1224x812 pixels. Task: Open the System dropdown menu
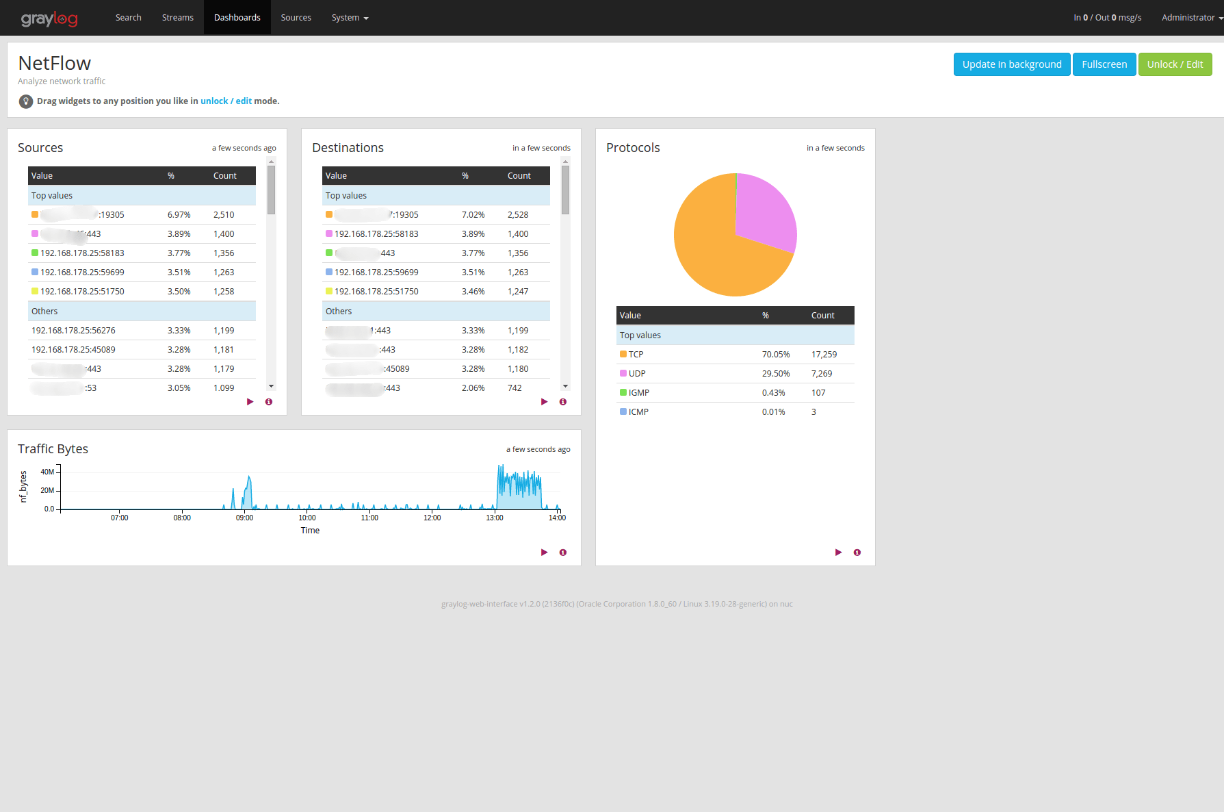[x=350, y=17]
